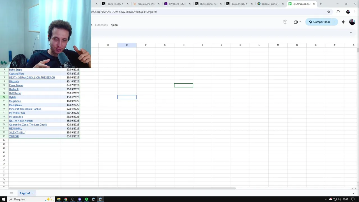Open the Ajuda menu

tap(114, 25)
